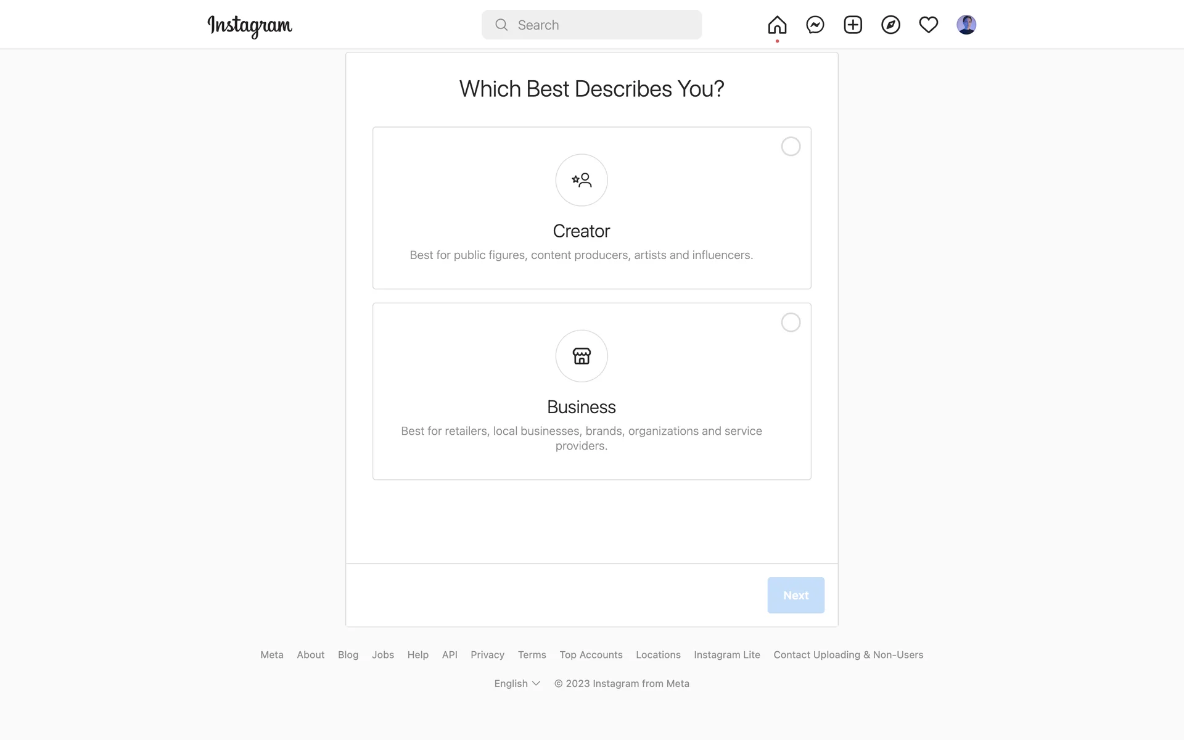1184x740 pixels.
Task: Open the Help footer link
Action: (417, 655)
